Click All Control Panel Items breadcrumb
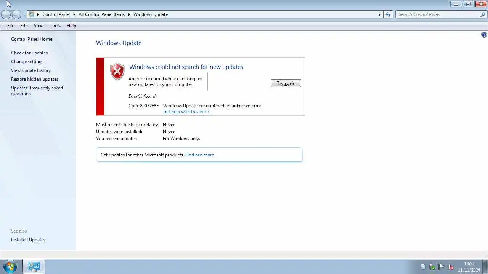The height and width of the screenshot is (274, 488). pos(101,14)
